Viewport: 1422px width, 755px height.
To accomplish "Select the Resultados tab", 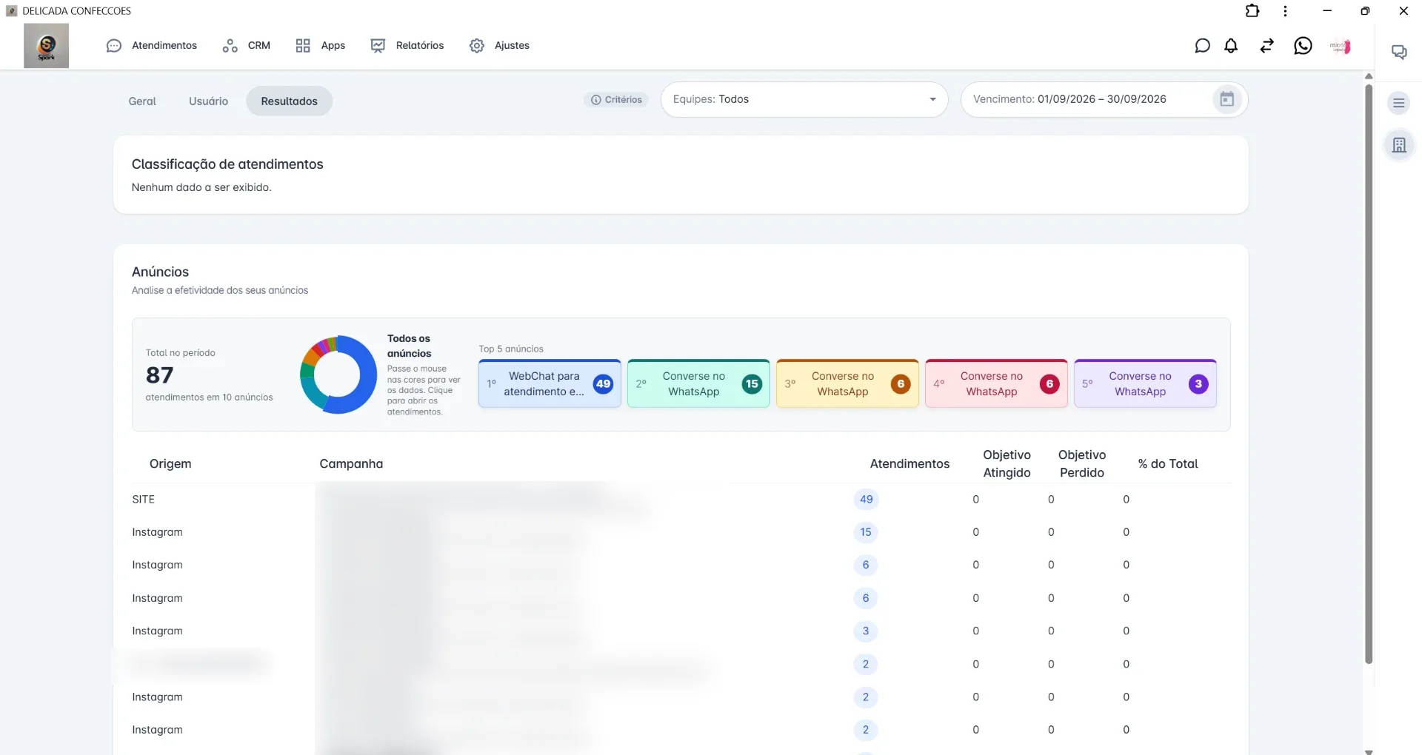I will point(289,101).
